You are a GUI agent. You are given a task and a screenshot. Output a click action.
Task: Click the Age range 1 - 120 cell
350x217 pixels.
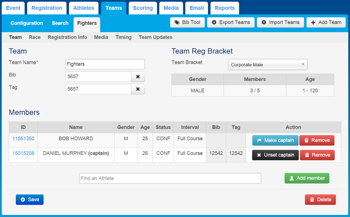click(310, 91)
